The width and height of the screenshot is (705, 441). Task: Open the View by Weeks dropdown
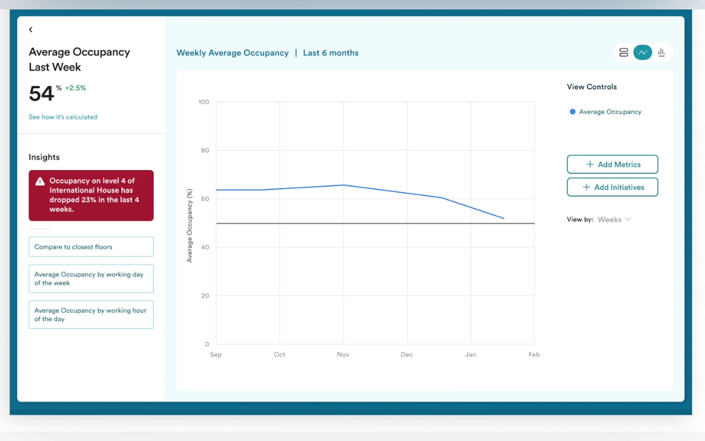click(609, 219)
